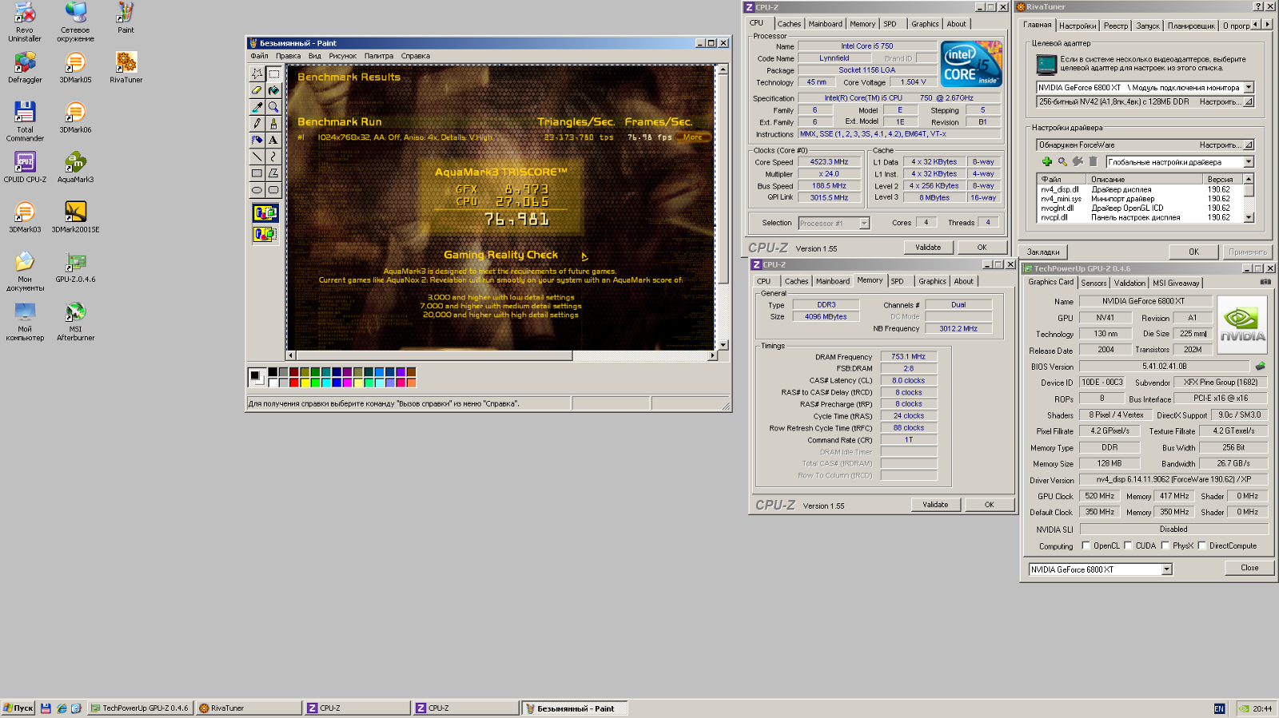Screen dimensions: 1279x718
Task: Choose the Ellipse tool in Paint
Action: click(257, 190)
